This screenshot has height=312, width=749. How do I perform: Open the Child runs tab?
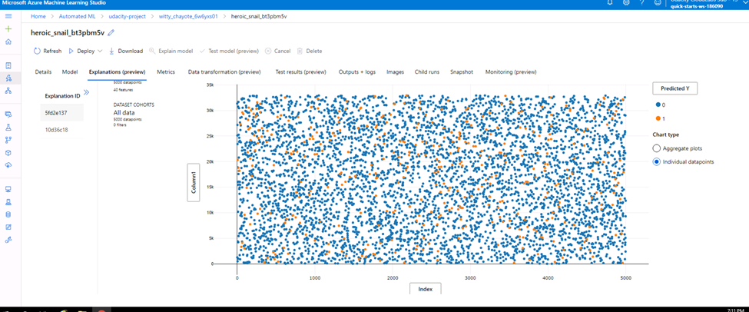[427, 71]
